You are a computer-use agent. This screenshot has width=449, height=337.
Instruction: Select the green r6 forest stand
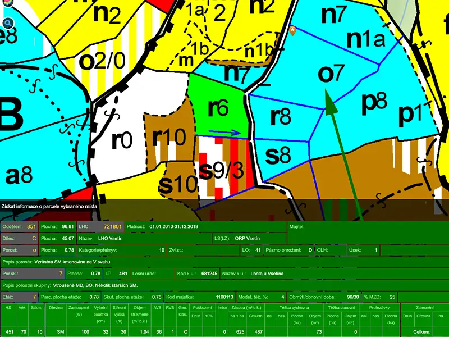click(x=218, y=107)
